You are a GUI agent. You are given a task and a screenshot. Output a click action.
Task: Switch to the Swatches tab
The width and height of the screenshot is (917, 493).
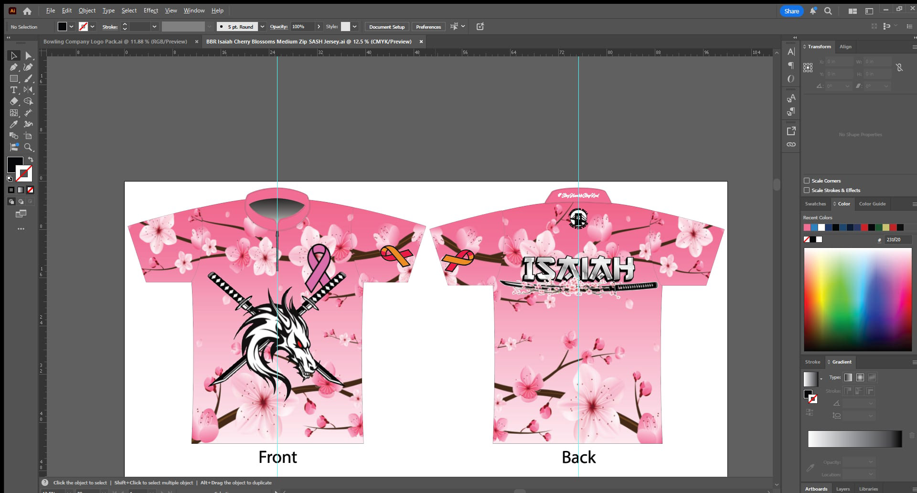click(815, 204)
